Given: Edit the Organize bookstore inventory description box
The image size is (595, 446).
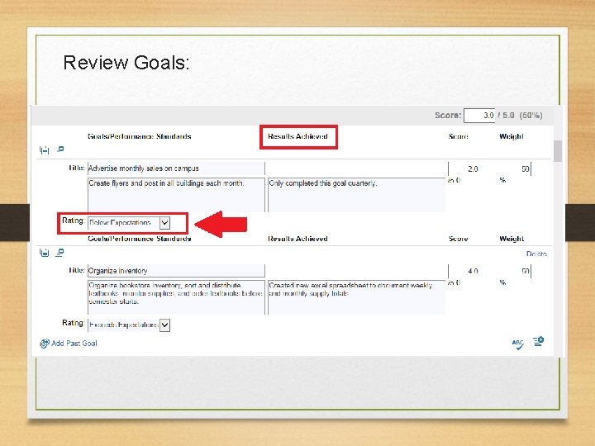Looking at the screenshot, I should click(x=176, y=297).
